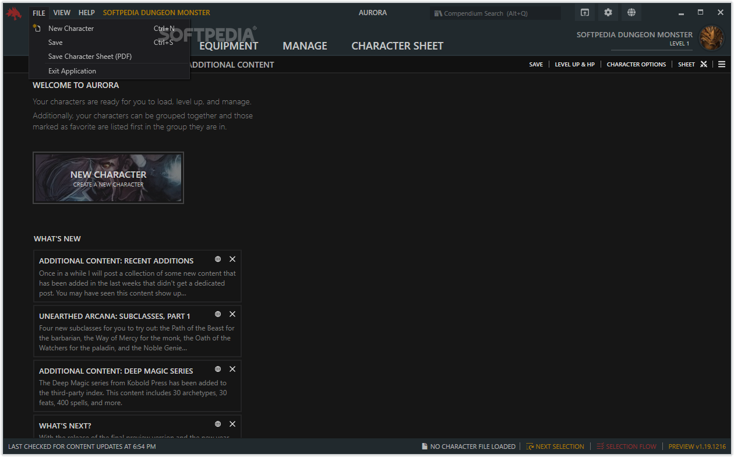Click the 'PREVIEW v1.19.1216' version text
Image resolution: width=734 pixels, height=457 pixels.
tap(697, 447)
